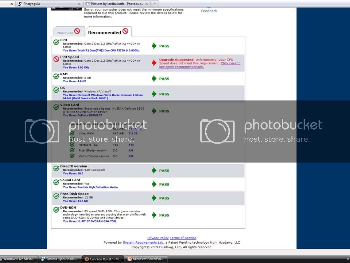The width and height of the screenshot is (350, 263).
Task: Click the OS row green checkmark icon
Action: [56, 90]
